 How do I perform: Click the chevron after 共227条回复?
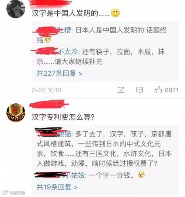coord(80,74)
